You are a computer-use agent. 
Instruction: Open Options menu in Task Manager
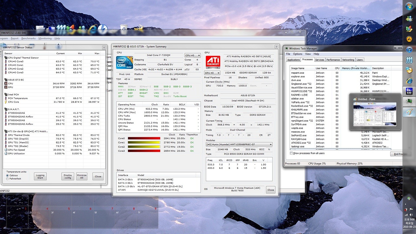pos(298,54)
